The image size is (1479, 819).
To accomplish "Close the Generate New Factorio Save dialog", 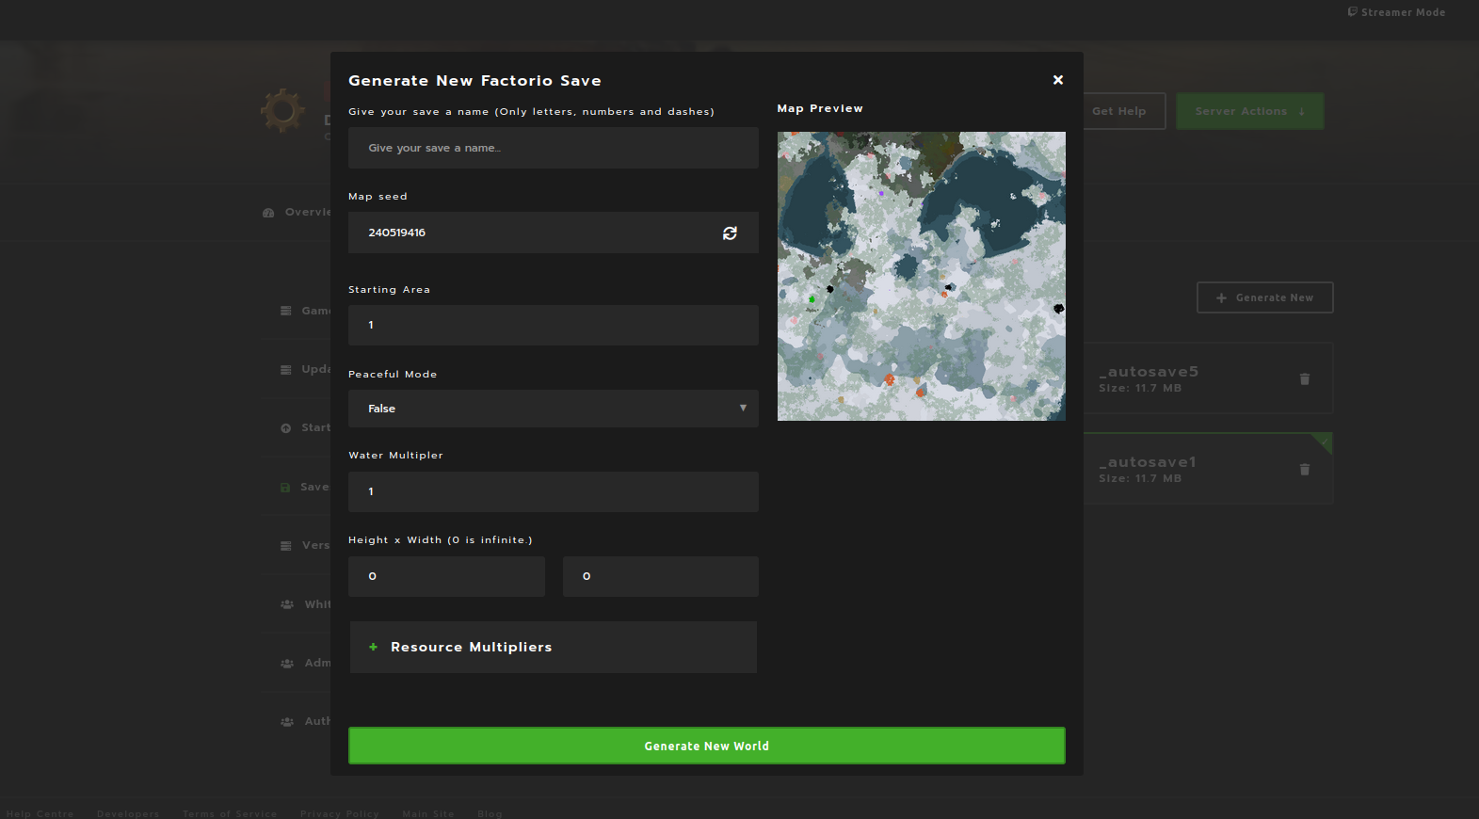I will [1058, 80].
